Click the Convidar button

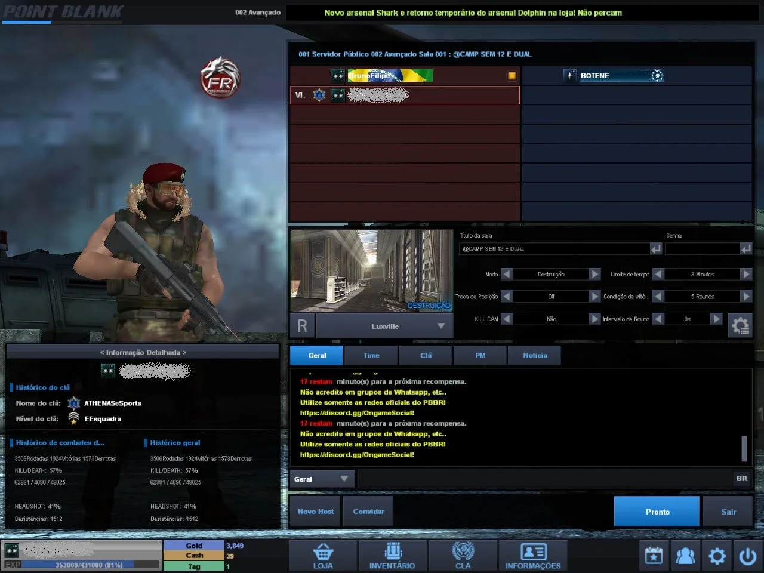pyautogui.click(x=368, y=512)
